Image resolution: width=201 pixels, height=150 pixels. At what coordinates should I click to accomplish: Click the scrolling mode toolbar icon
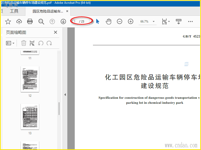pos(179,21)
